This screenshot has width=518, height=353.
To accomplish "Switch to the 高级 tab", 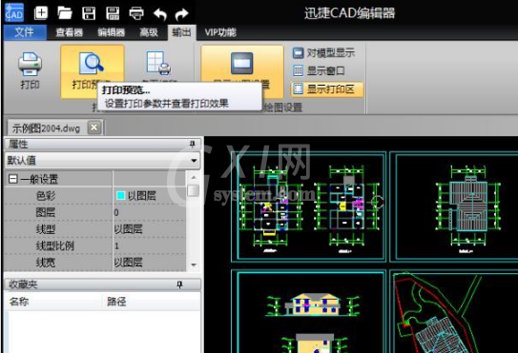I will [x=149, y=32].
